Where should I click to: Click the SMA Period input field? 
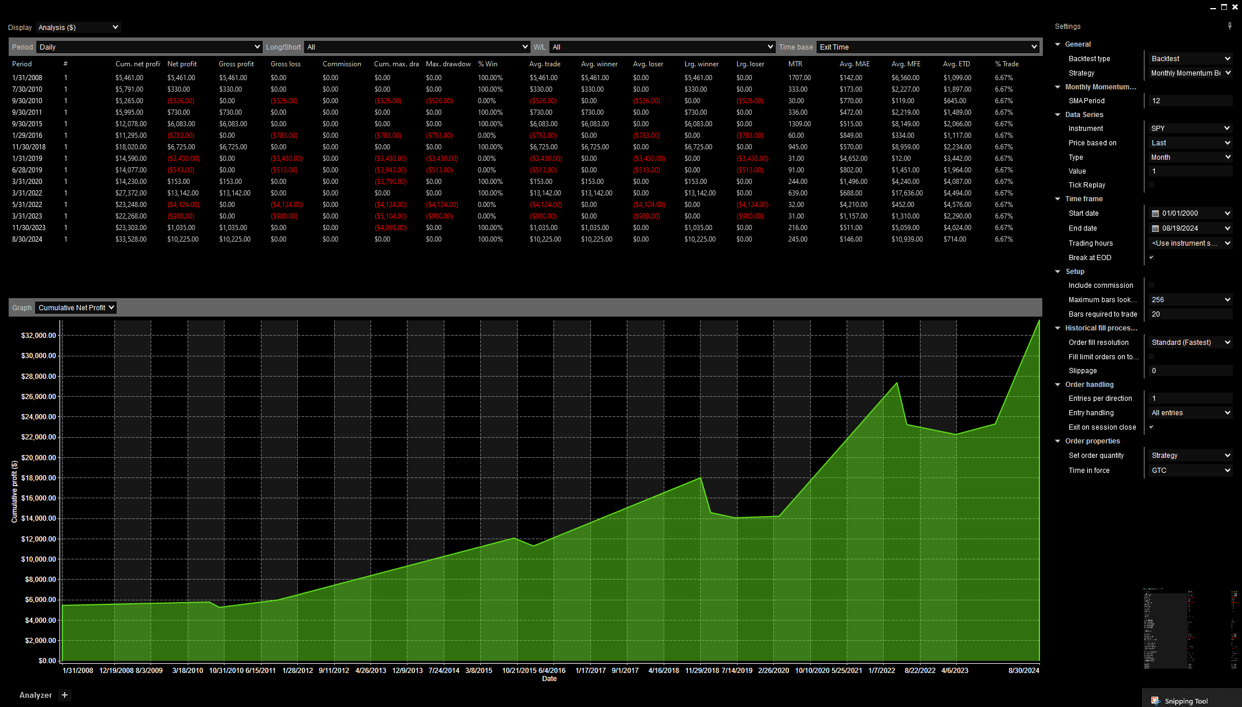click(1190, 101)
